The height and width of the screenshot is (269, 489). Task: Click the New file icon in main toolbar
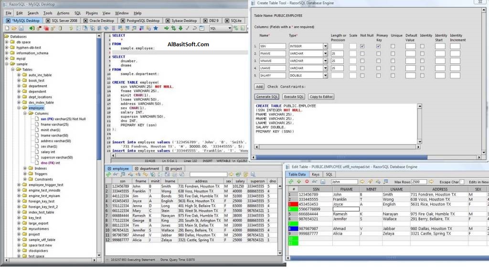click(x=8, y=28)
